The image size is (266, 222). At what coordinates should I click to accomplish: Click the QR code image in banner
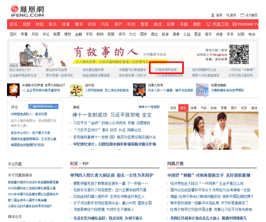click(x=239, y=54)
